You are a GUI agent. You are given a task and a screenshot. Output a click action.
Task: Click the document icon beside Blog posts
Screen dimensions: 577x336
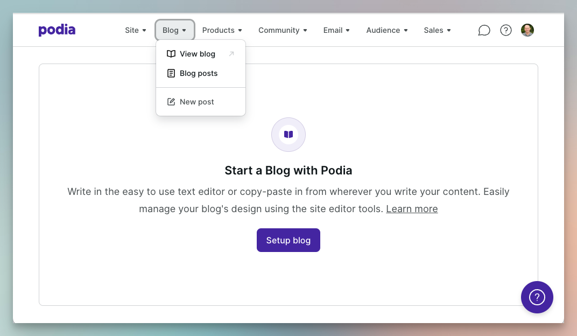(171, 73)
